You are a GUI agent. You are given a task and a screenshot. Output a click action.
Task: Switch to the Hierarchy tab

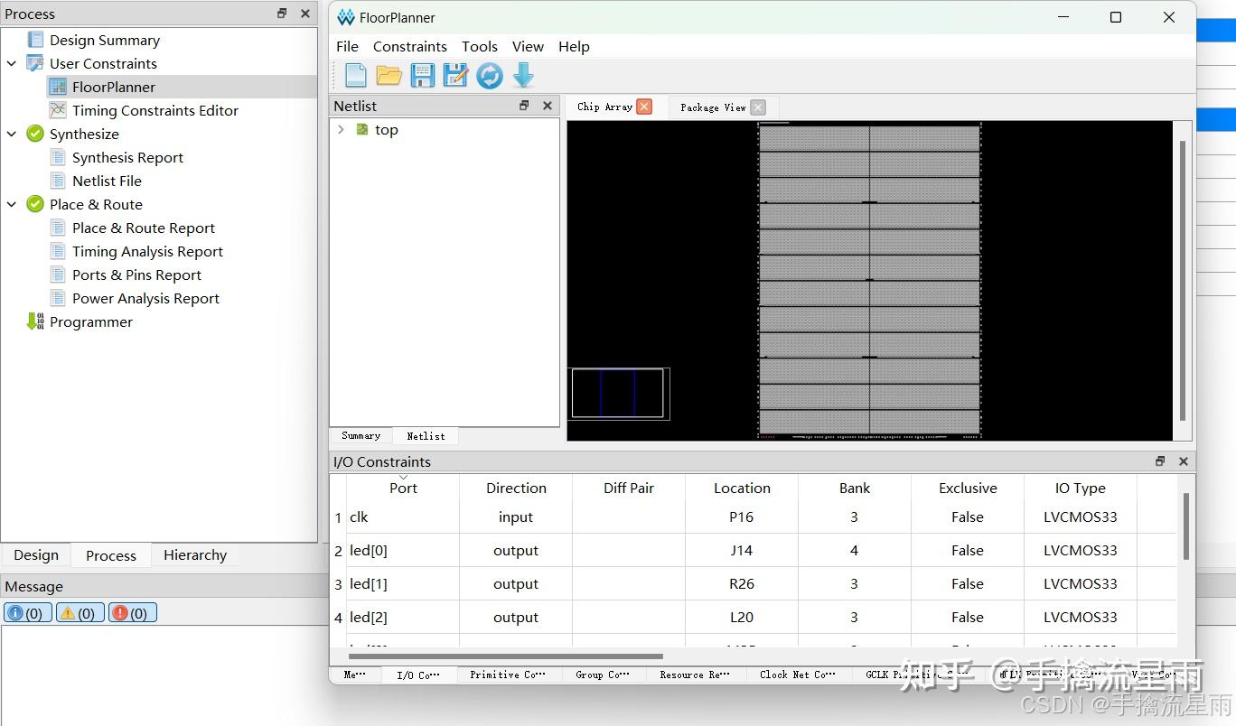195,555
